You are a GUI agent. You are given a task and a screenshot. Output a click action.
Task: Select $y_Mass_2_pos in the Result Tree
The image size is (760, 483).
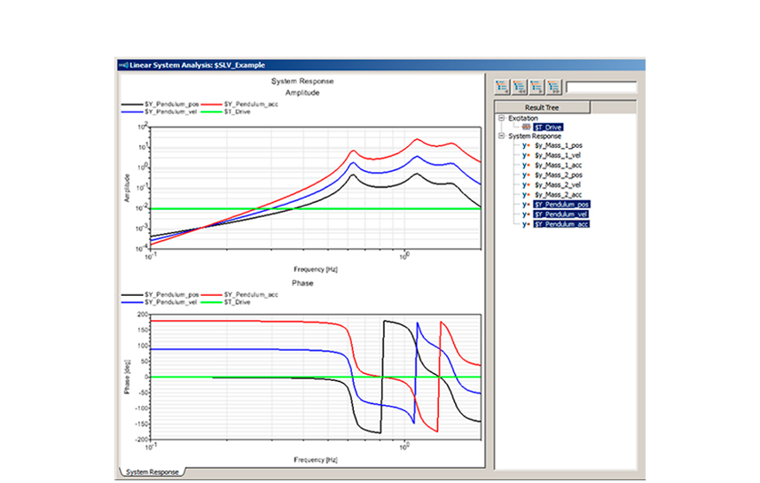[x=559, y=175]
